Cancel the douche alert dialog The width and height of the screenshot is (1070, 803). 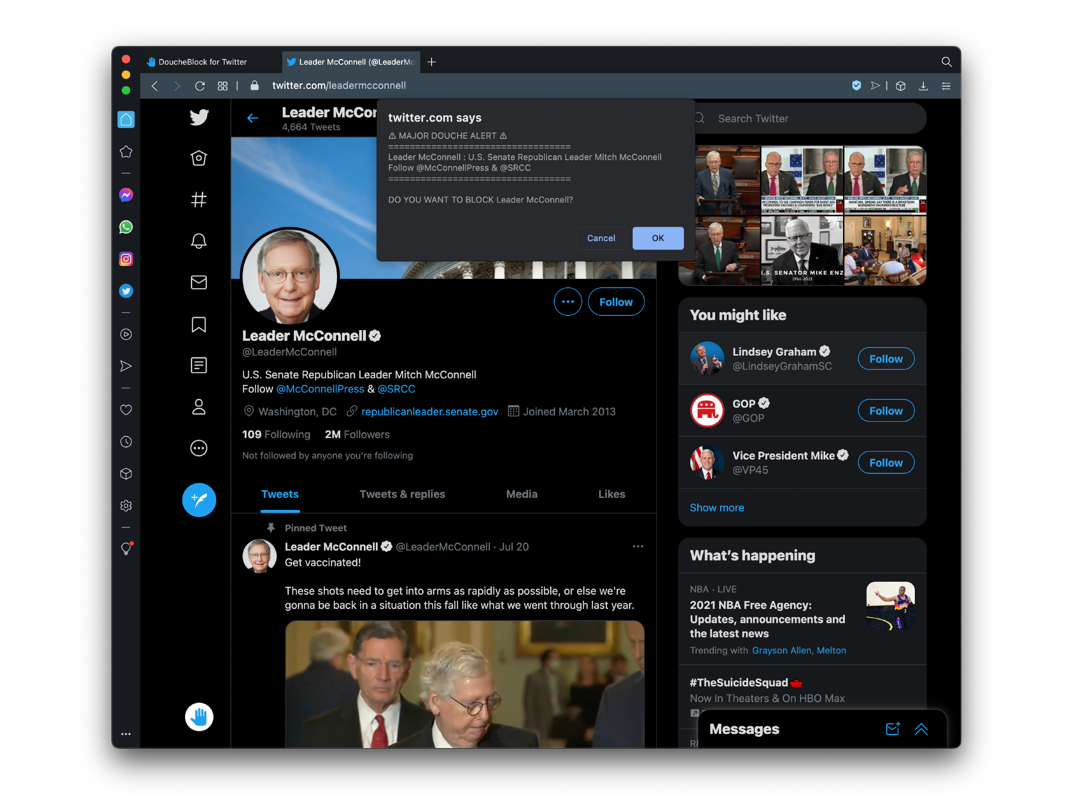point(601,238)
